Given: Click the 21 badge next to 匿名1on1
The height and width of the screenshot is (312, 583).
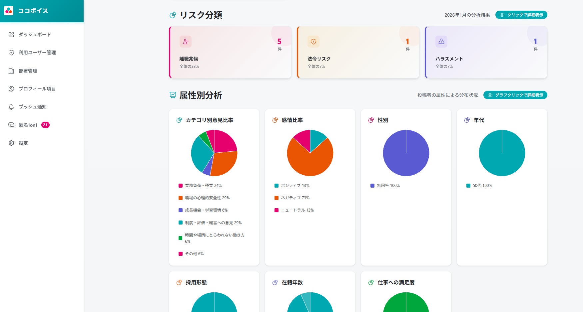Looking at the screenshot, I should (45, 125).
